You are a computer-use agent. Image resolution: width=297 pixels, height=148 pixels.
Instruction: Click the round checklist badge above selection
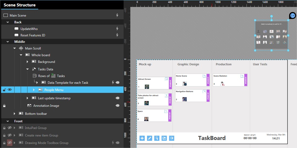(292, 16)
